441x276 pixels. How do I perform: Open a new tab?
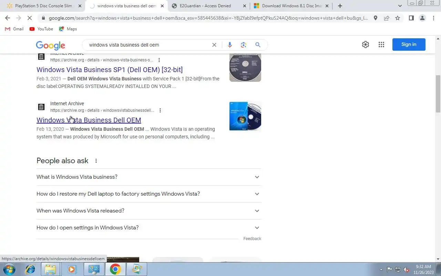(340, 6)
